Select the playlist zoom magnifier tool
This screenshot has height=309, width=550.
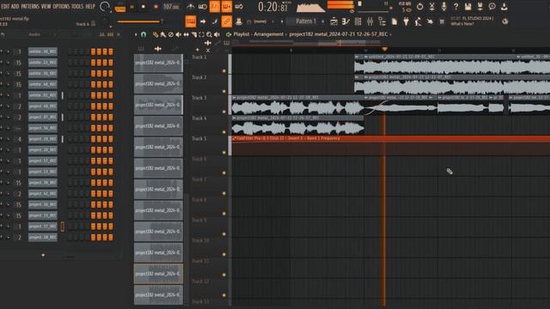tap(210, 34)
